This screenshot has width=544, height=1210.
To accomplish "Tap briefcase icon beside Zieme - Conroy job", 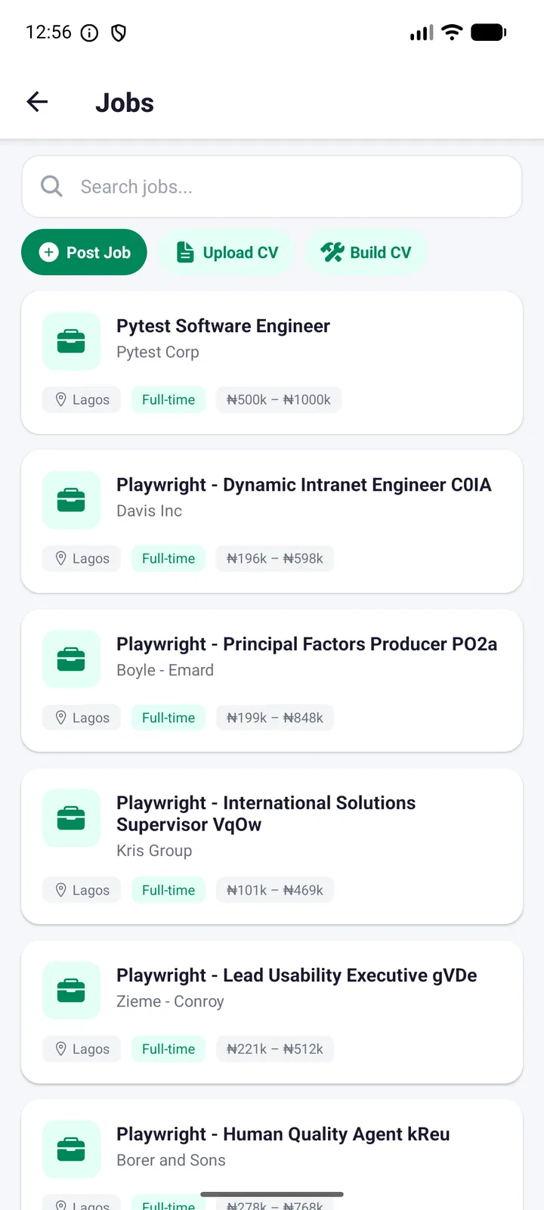I will (71, 991).
